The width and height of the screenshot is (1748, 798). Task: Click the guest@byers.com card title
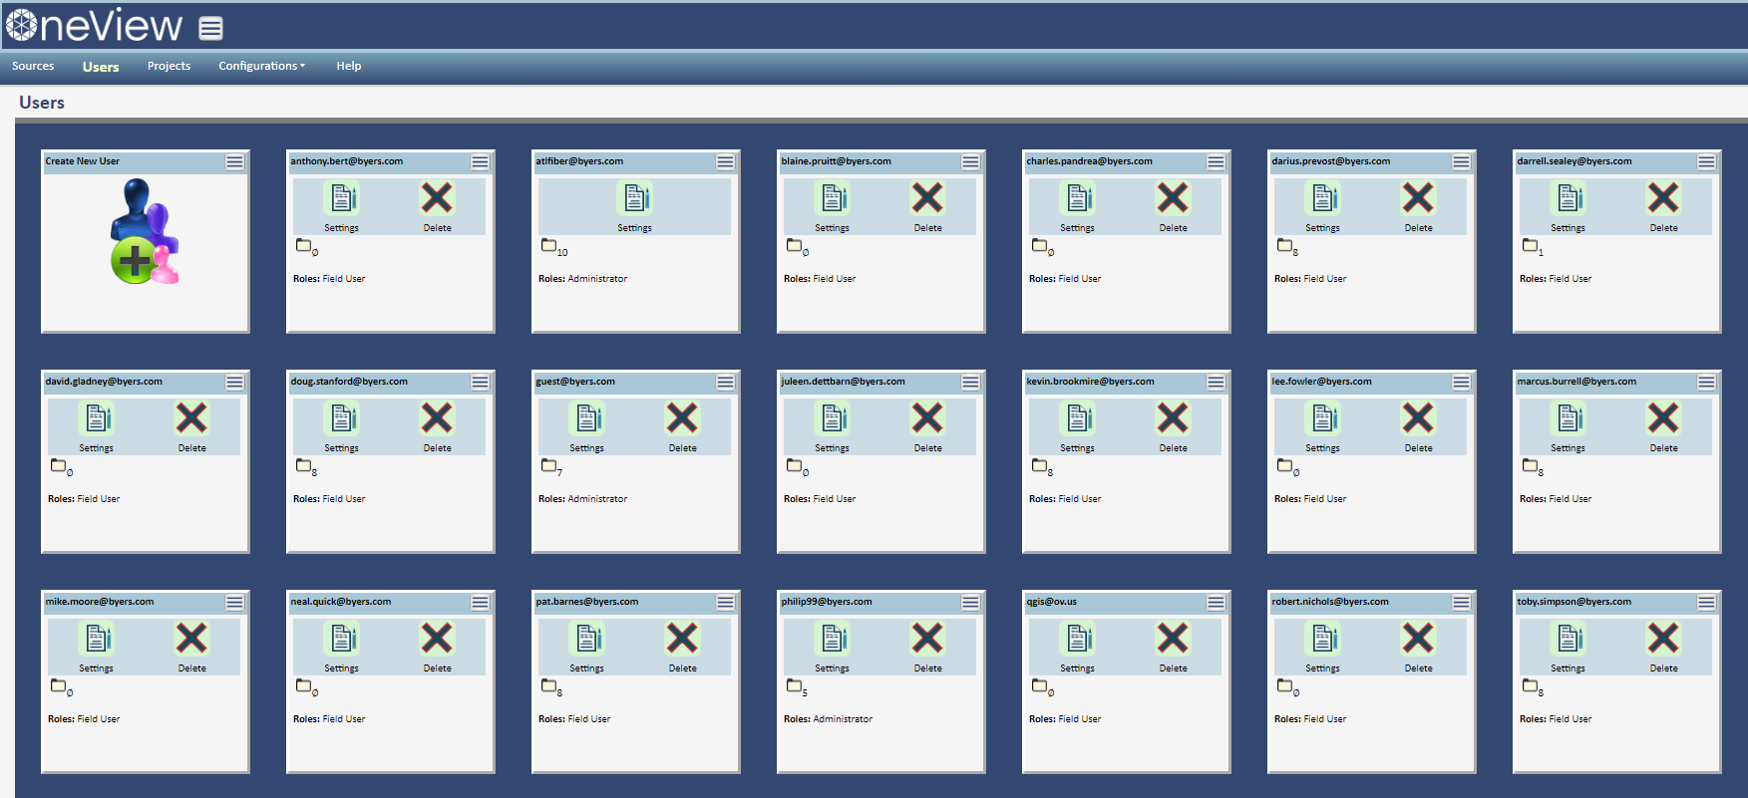click(575, 382)
